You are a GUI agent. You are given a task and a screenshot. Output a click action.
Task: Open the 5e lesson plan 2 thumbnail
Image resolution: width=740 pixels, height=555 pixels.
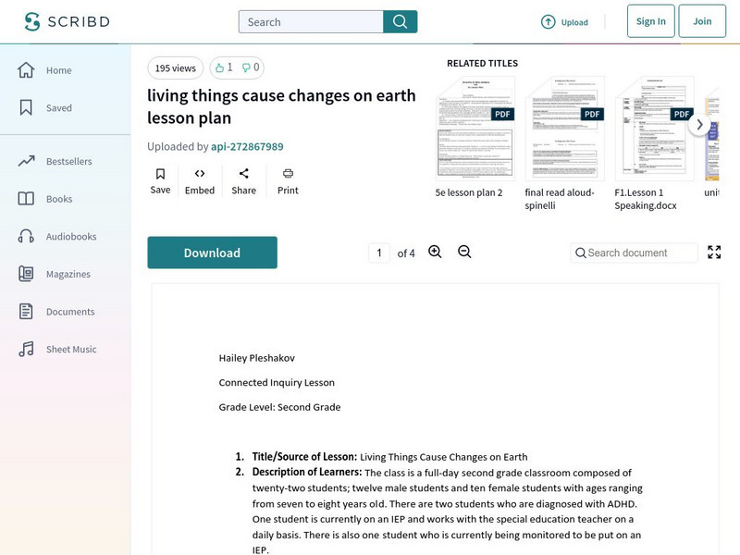coord(475,129)
